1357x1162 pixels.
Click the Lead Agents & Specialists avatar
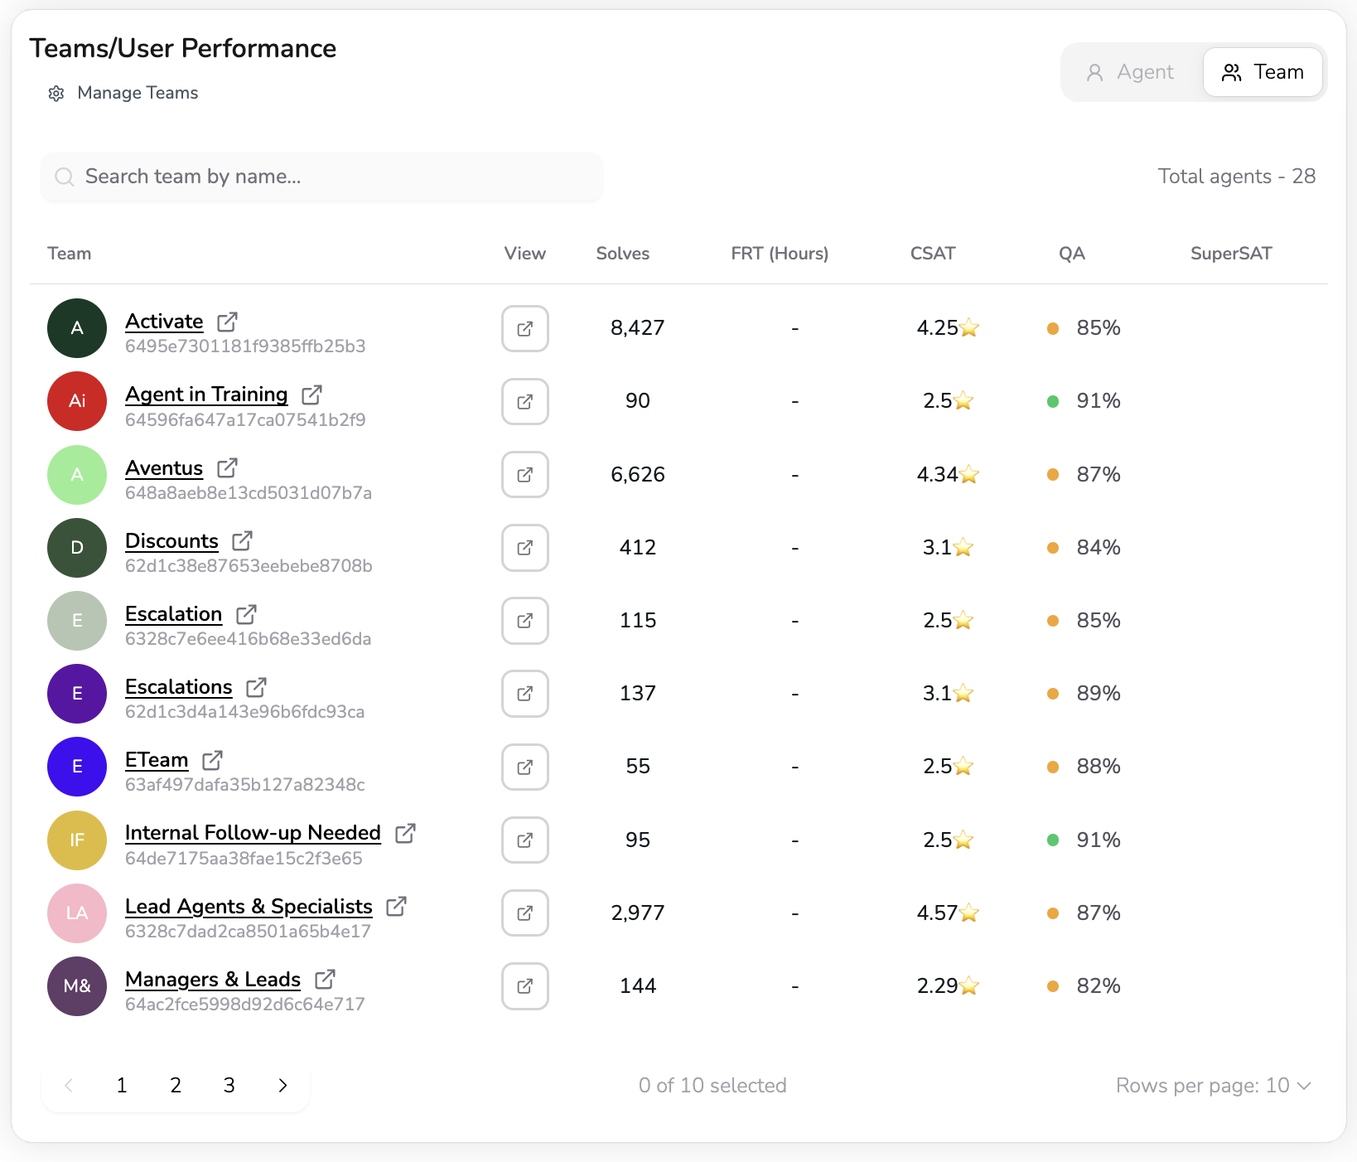point(77,913)
